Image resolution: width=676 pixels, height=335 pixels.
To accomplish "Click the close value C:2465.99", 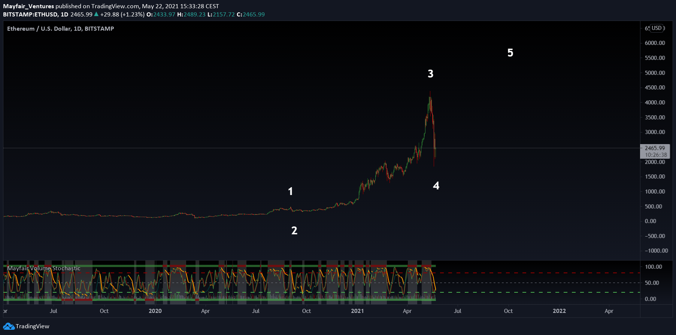I will [251, 15].
